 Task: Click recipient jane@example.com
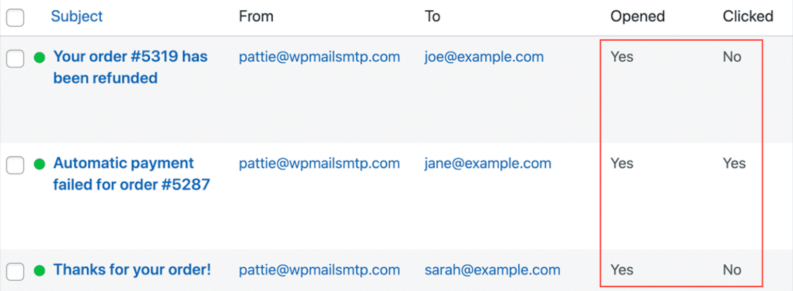(487, 164)
